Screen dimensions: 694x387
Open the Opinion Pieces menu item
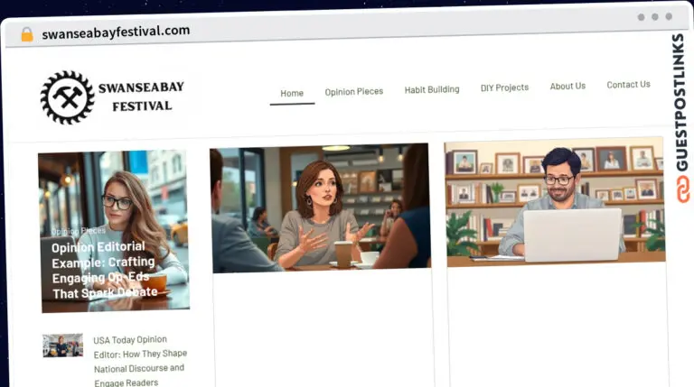click(x=354, y=91)
